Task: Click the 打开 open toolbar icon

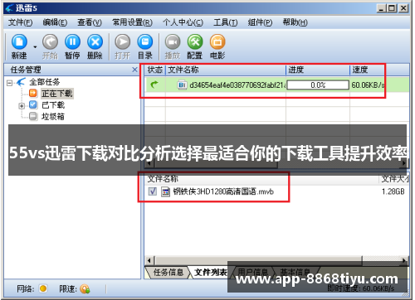Action: click(123, 42)
